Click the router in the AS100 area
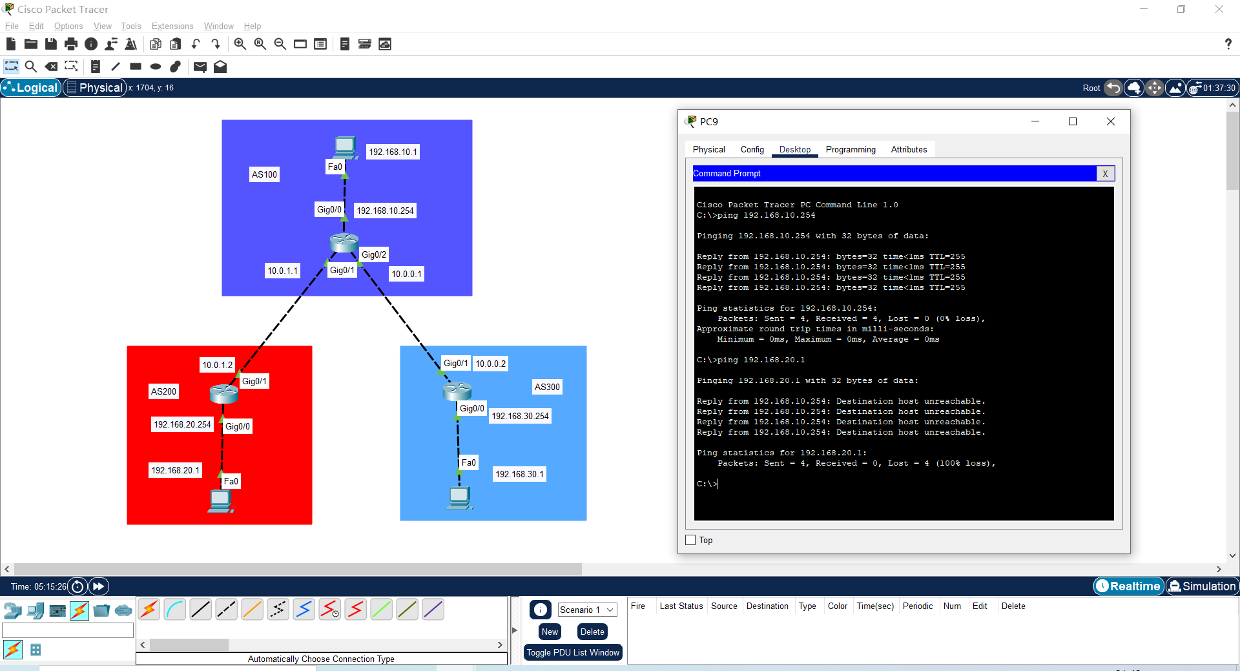1240x671 pixels. (x=344, y=243)
